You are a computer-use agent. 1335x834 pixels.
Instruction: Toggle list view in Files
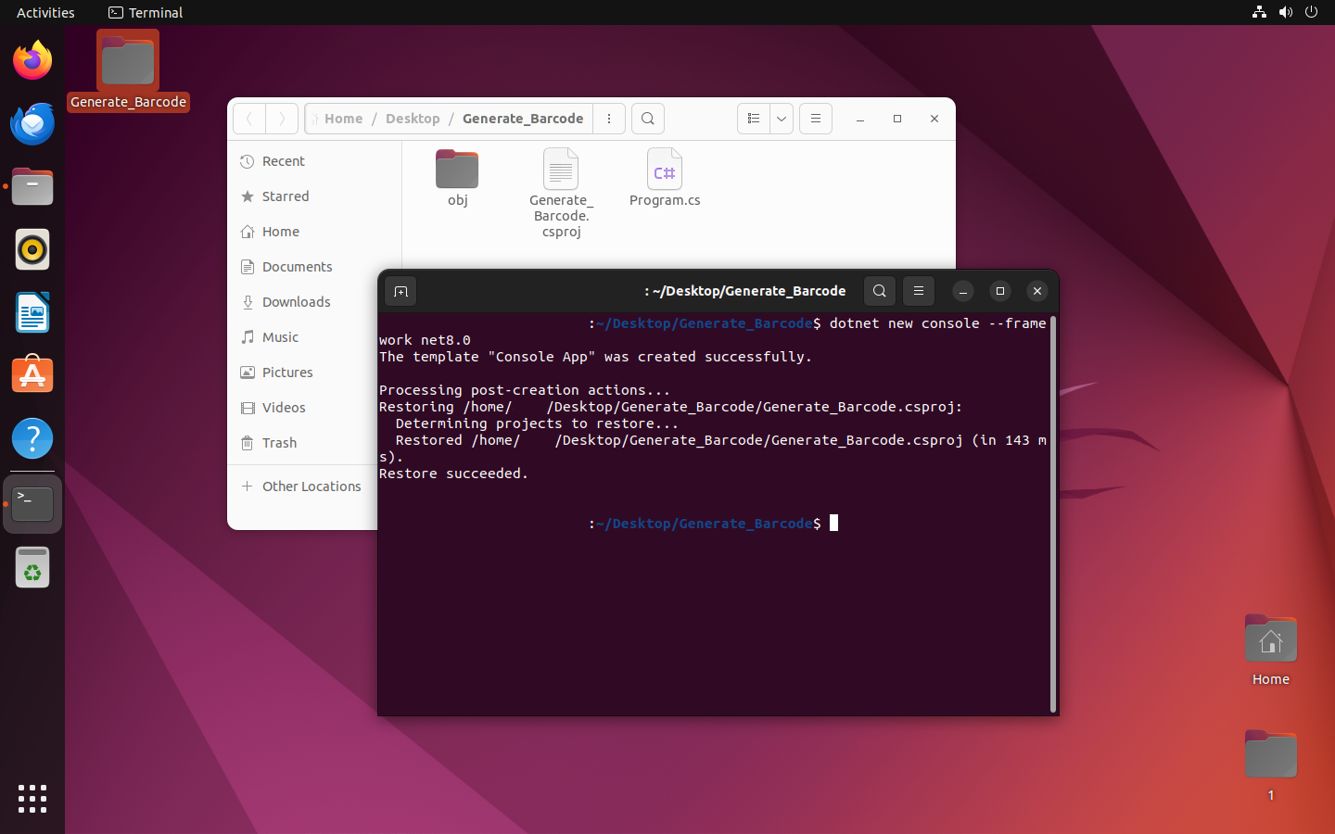(754, 119)
